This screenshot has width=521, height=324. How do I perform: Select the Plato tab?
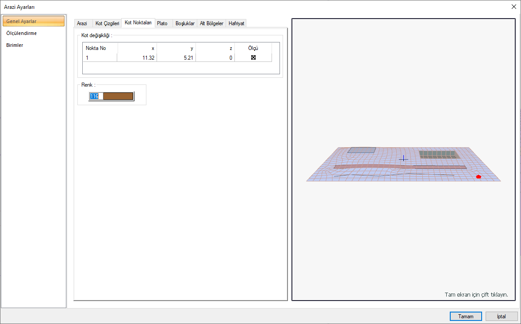click(162, 23)
